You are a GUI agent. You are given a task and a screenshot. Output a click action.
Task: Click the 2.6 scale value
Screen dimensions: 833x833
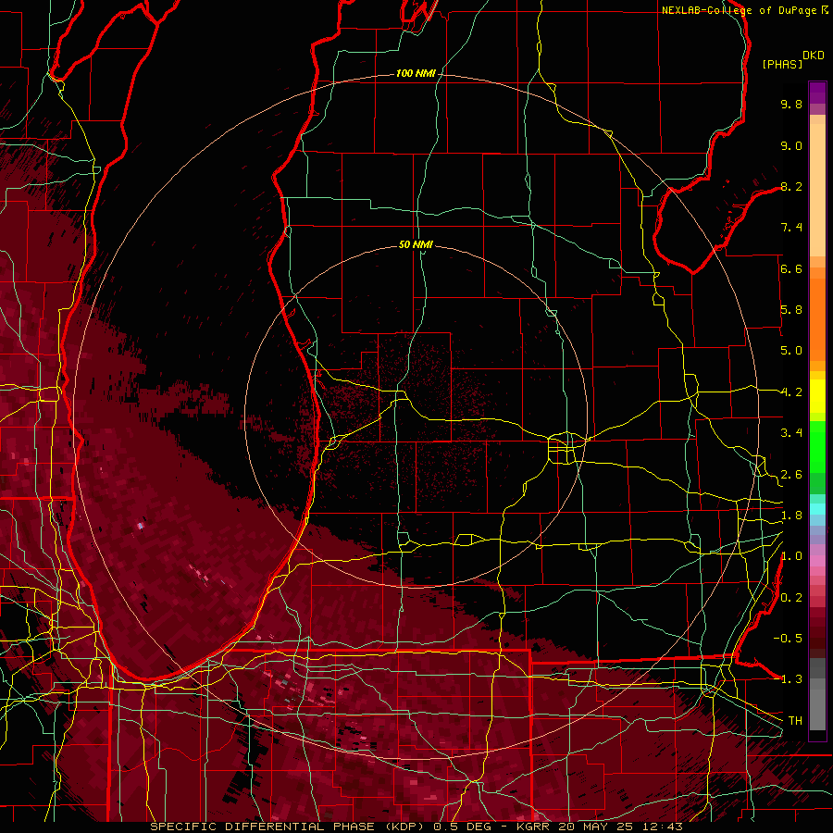[x=791, y=475]
